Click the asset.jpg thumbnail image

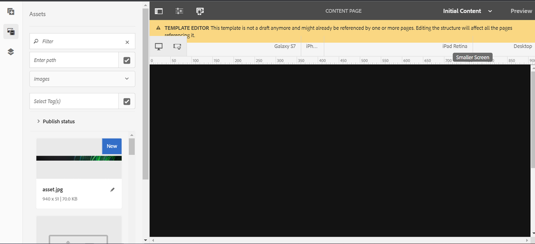click(79, 158)
